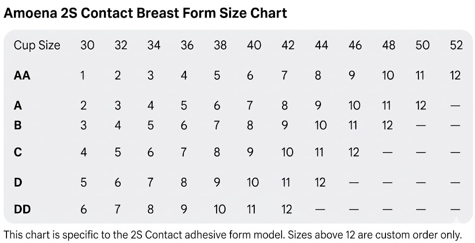Click size 12 in the DD row
Viewport: 475px width, 243px height.
(287, 209)
